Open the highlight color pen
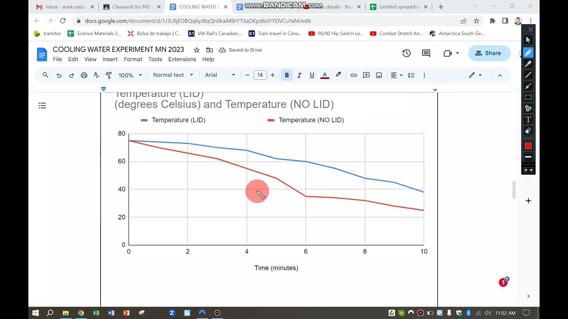Image resolution: width=568 pixels, height=319 pixels. (338, 75)
